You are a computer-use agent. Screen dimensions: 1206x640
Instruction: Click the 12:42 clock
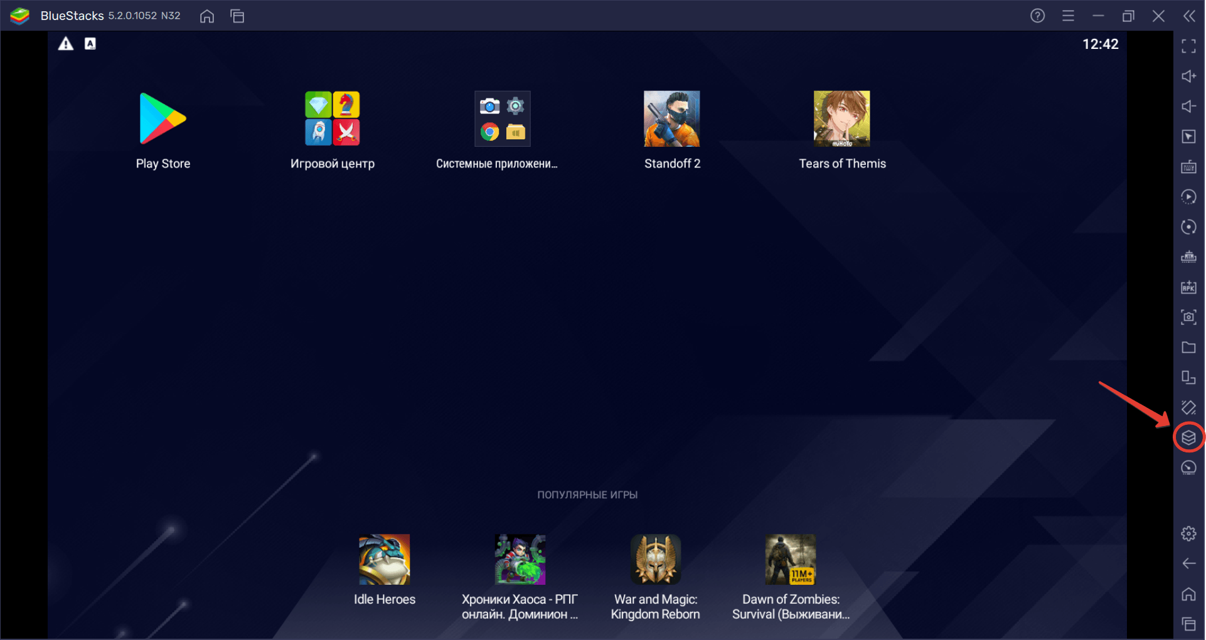point(1101,44)
